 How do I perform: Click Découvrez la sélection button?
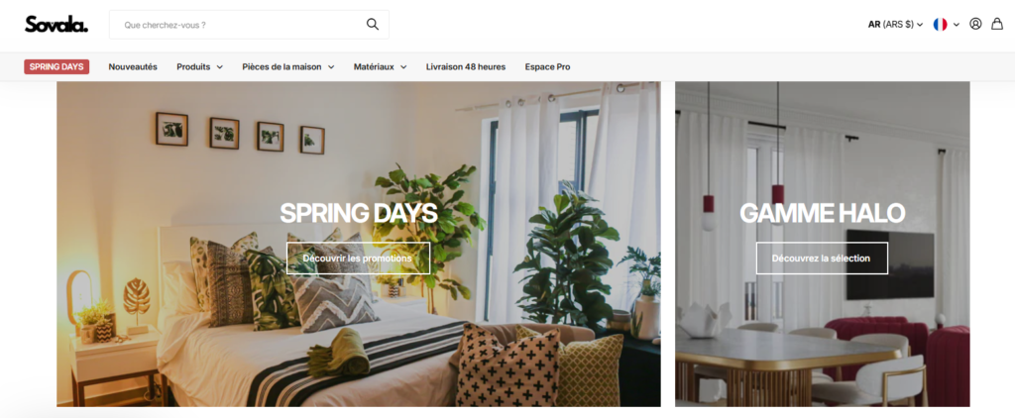(822, 259)
